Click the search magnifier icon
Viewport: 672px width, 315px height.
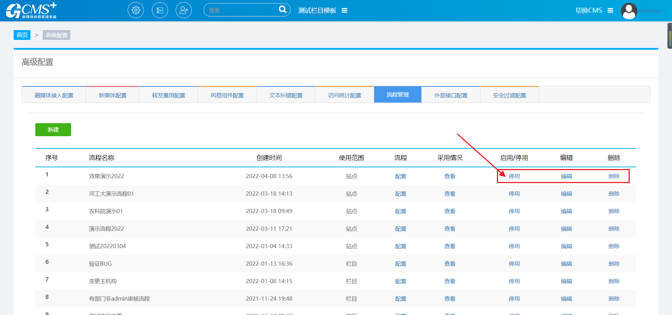[282, 9]
